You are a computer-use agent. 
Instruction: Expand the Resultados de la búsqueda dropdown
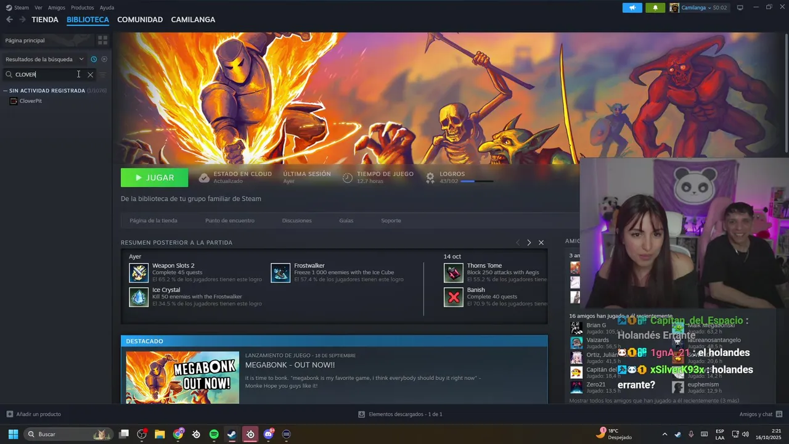(44, 59)
